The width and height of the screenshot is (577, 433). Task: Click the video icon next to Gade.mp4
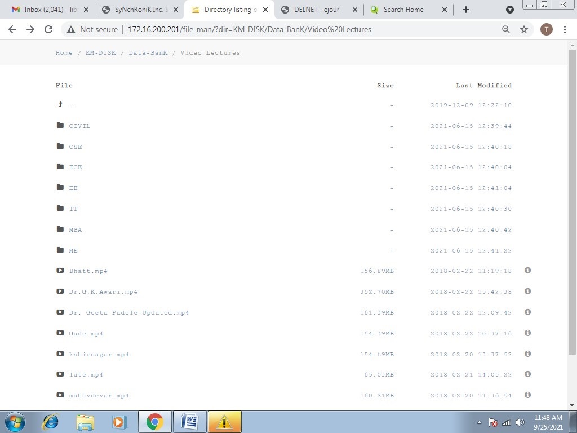60,333
